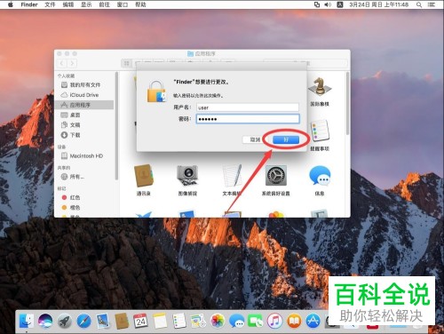Click the 取消 button in the authentication dialog
The width and height of the screenshot is (444, 334).
pyautogui.click(x=255, y=139)
